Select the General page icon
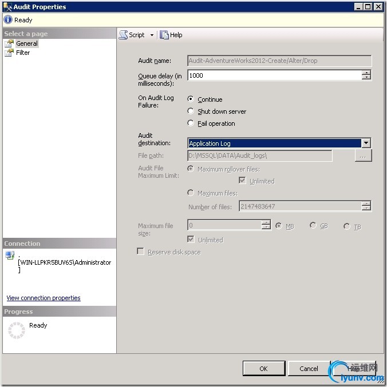This screenshot has height=387, width=387. (x=9, y=43)
